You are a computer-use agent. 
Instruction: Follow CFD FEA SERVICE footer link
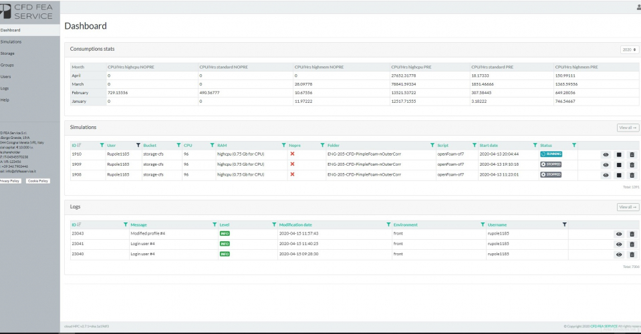(604, 326)
